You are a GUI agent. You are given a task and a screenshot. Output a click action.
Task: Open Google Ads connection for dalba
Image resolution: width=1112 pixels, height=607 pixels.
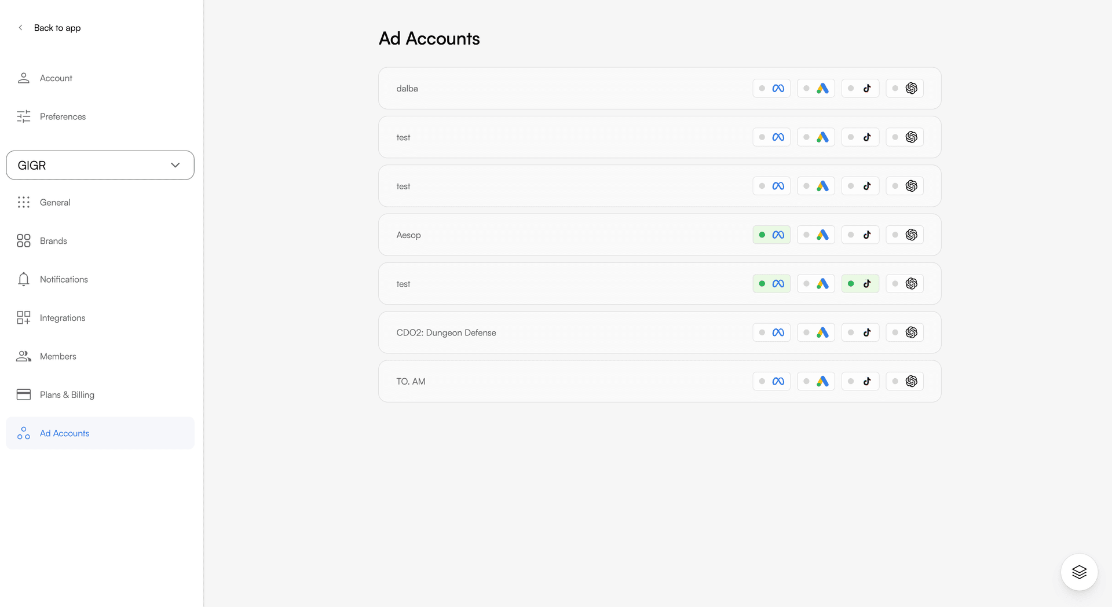816,89
